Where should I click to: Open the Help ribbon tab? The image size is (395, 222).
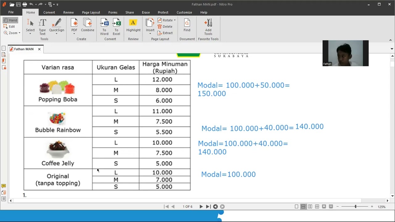pos(204,12)
